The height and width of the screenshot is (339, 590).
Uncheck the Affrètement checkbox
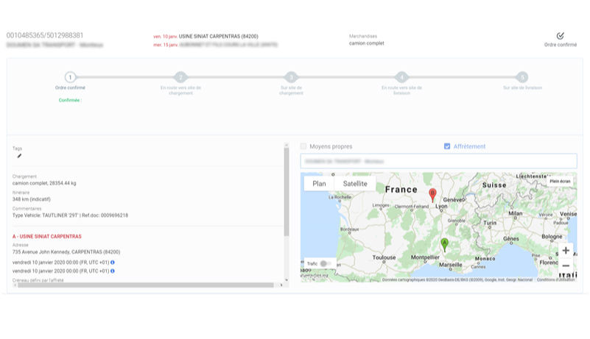447,146
